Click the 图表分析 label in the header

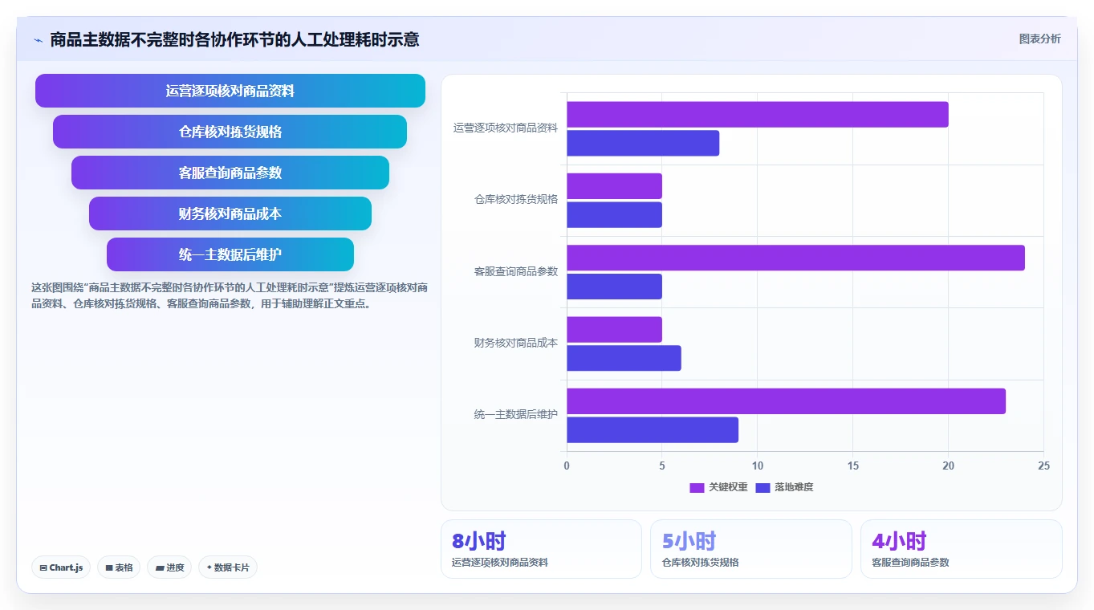pyautogui.click(x=1039, y=39)
